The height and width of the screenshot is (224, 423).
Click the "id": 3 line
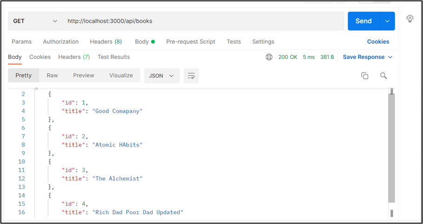click(75, 170)
